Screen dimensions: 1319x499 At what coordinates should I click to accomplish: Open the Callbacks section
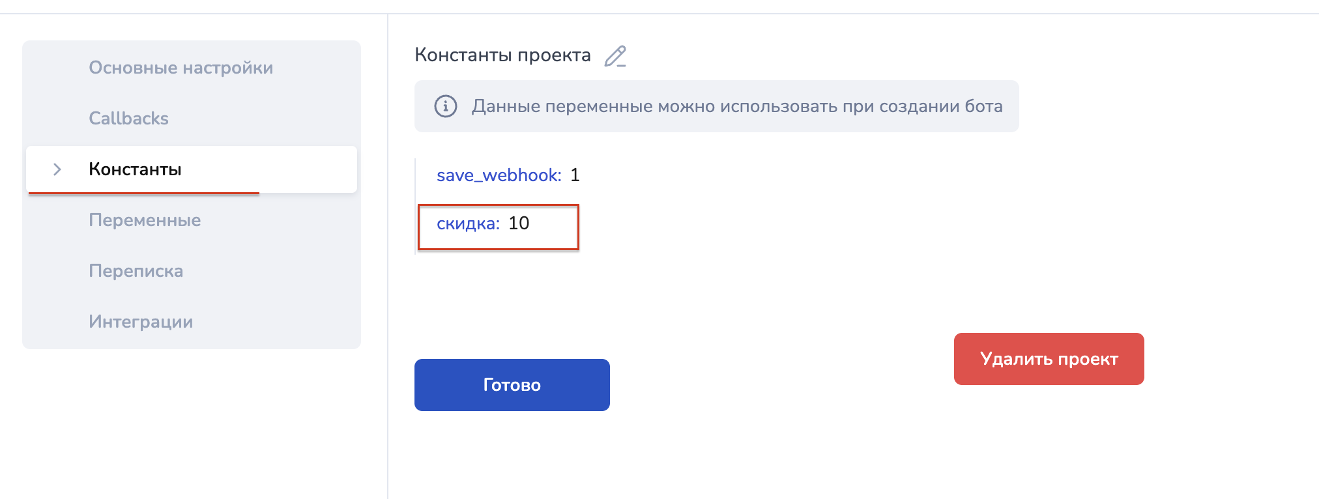point(128,119)
